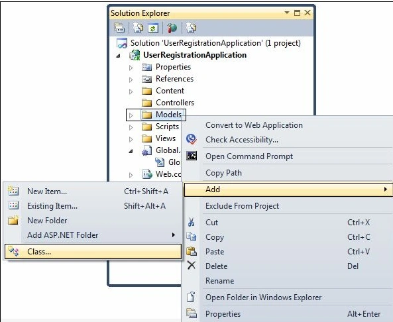Click the Open Command Prompt icon
This screenshot has width=393, height=322.
[192, 156]
